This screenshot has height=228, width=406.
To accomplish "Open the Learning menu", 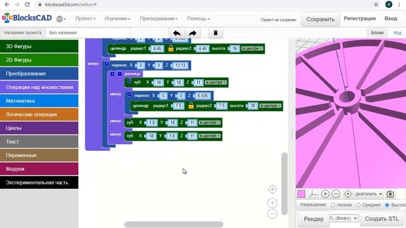I will click(117, 18).
